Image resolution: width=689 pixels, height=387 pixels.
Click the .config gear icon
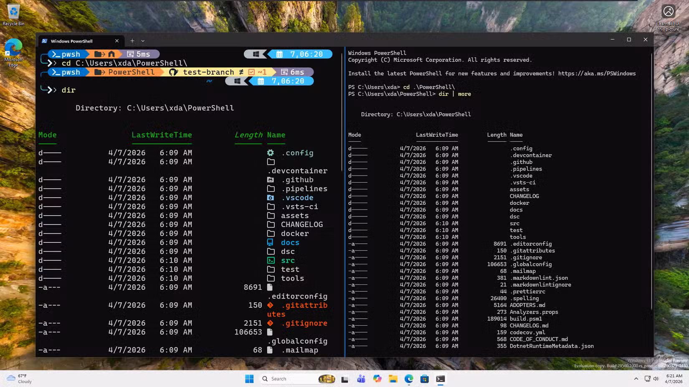271,153
